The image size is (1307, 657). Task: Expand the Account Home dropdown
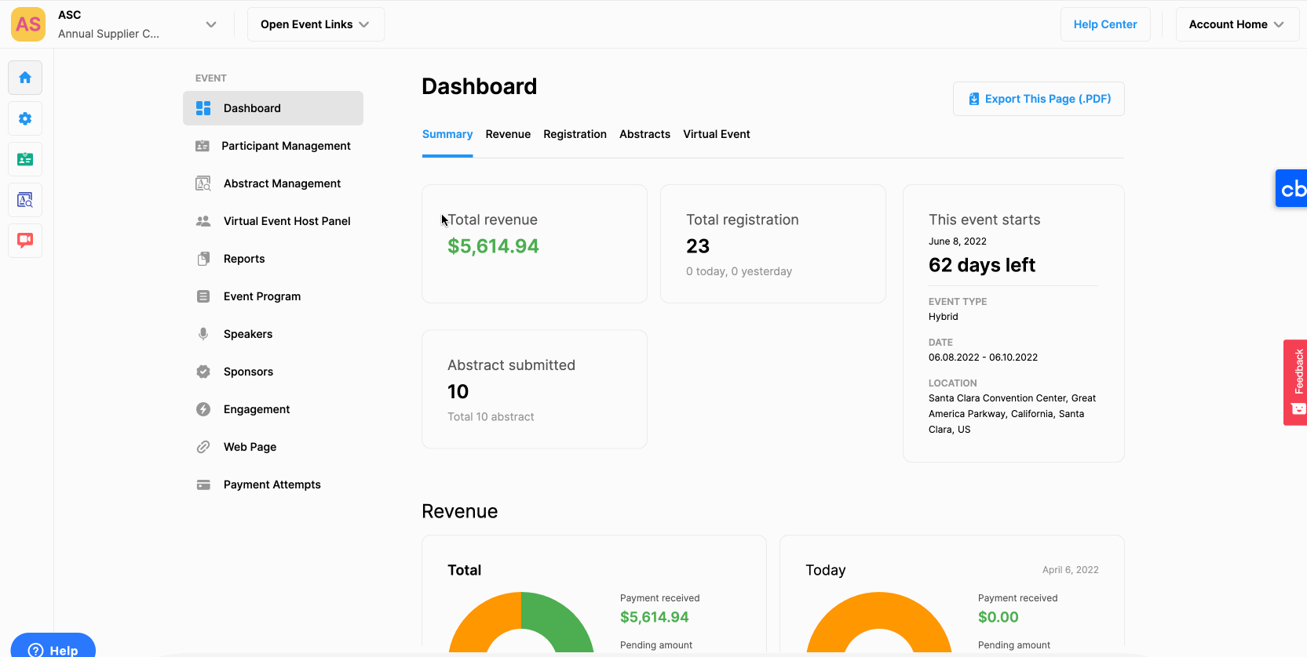pos(1236,24)
